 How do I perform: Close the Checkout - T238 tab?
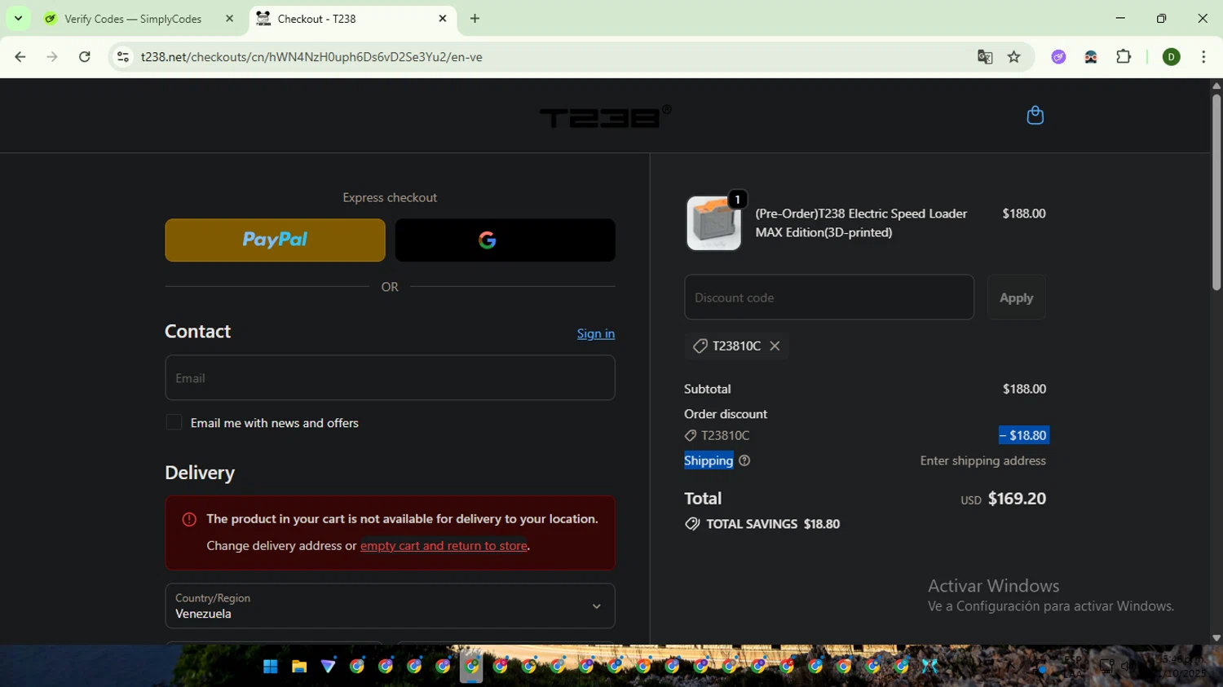click(x=443, y=18)
